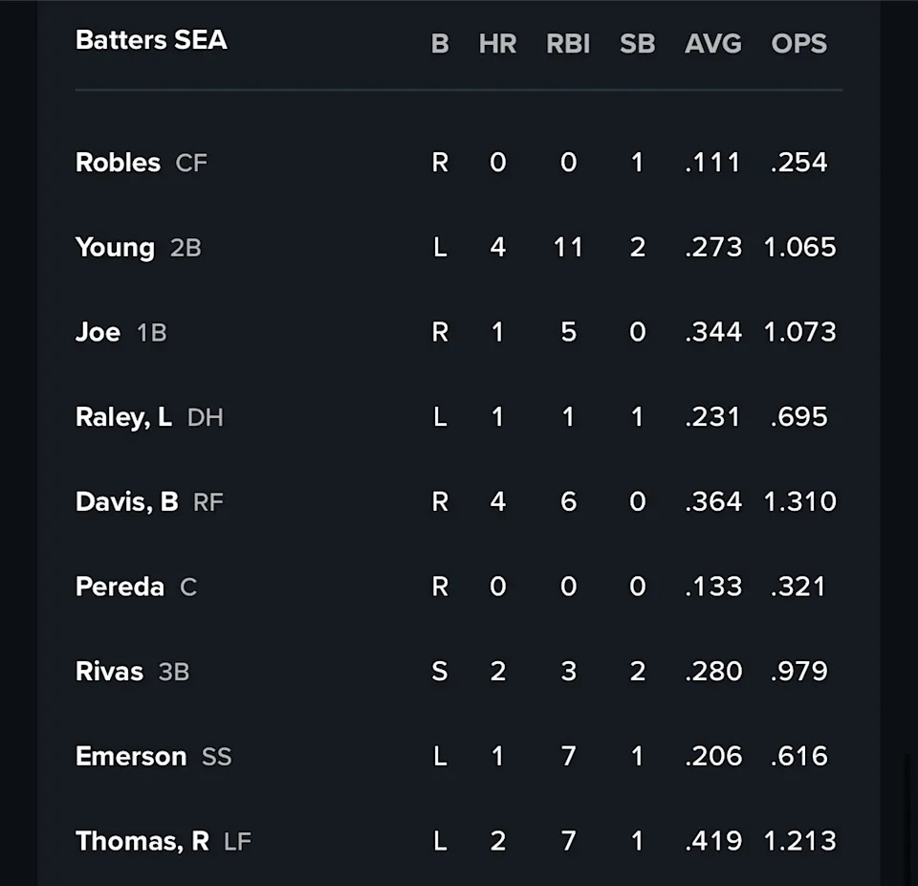Select Thomas, R's .419 average

point(712,841)
